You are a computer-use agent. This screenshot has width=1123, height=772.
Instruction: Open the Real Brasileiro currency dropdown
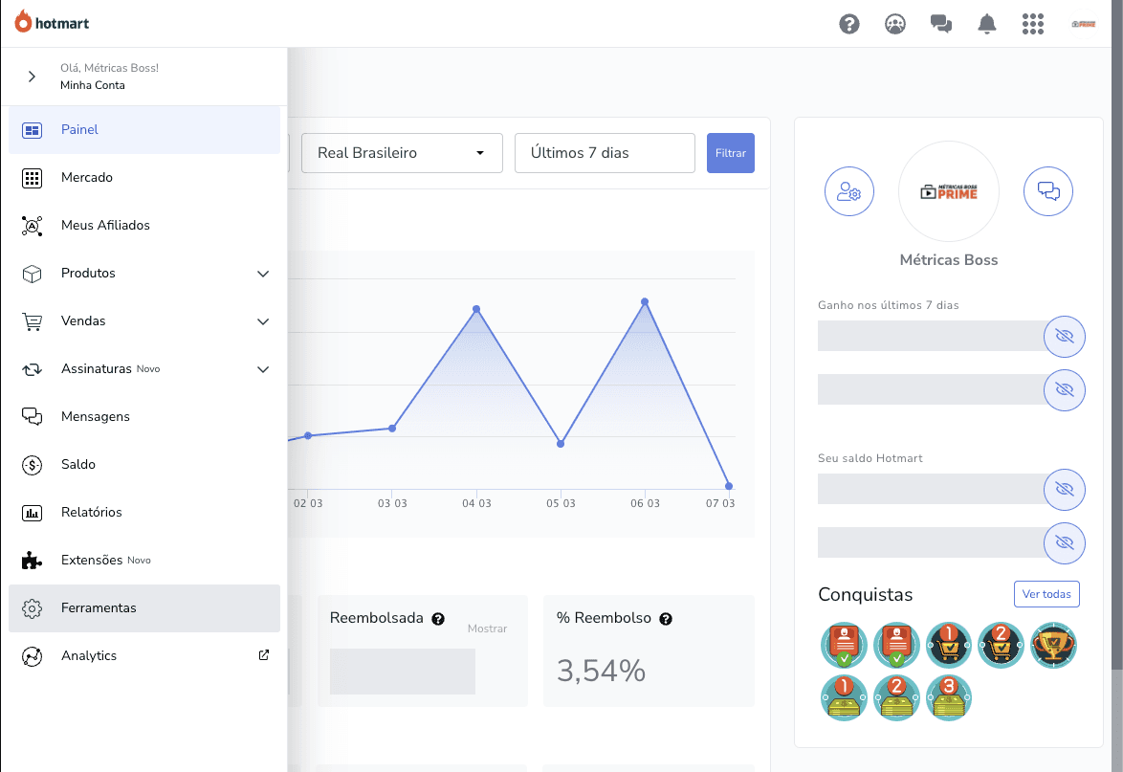pyautogui.click(x=402, y=153)
